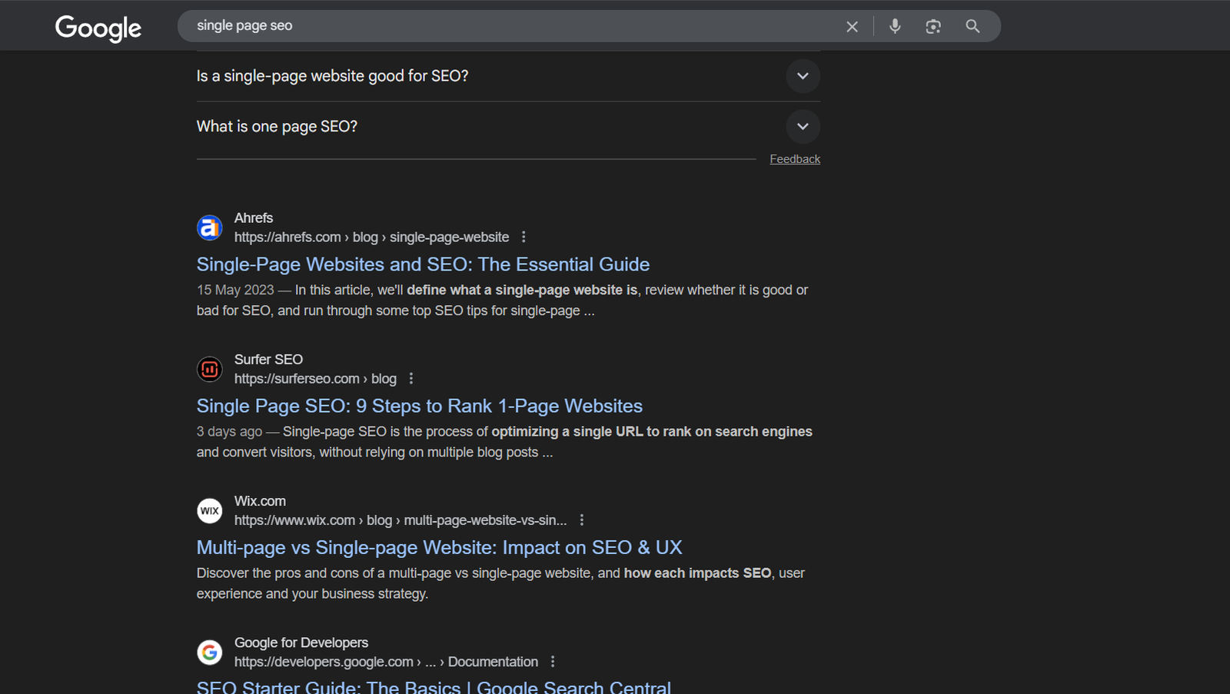Click the 'Google for Developers' site name
The height and width of the screenshot is (694, 1230).
tap(301, 642)
